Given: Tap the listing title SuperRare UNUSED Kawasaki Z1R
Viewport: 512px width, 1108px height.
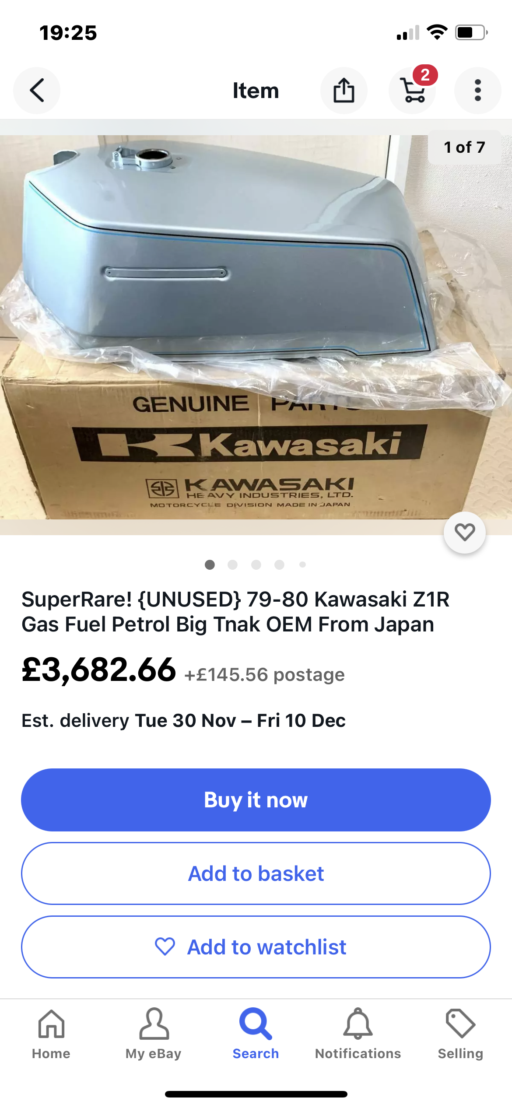Looking at the screenshot, I should [235, 612].
